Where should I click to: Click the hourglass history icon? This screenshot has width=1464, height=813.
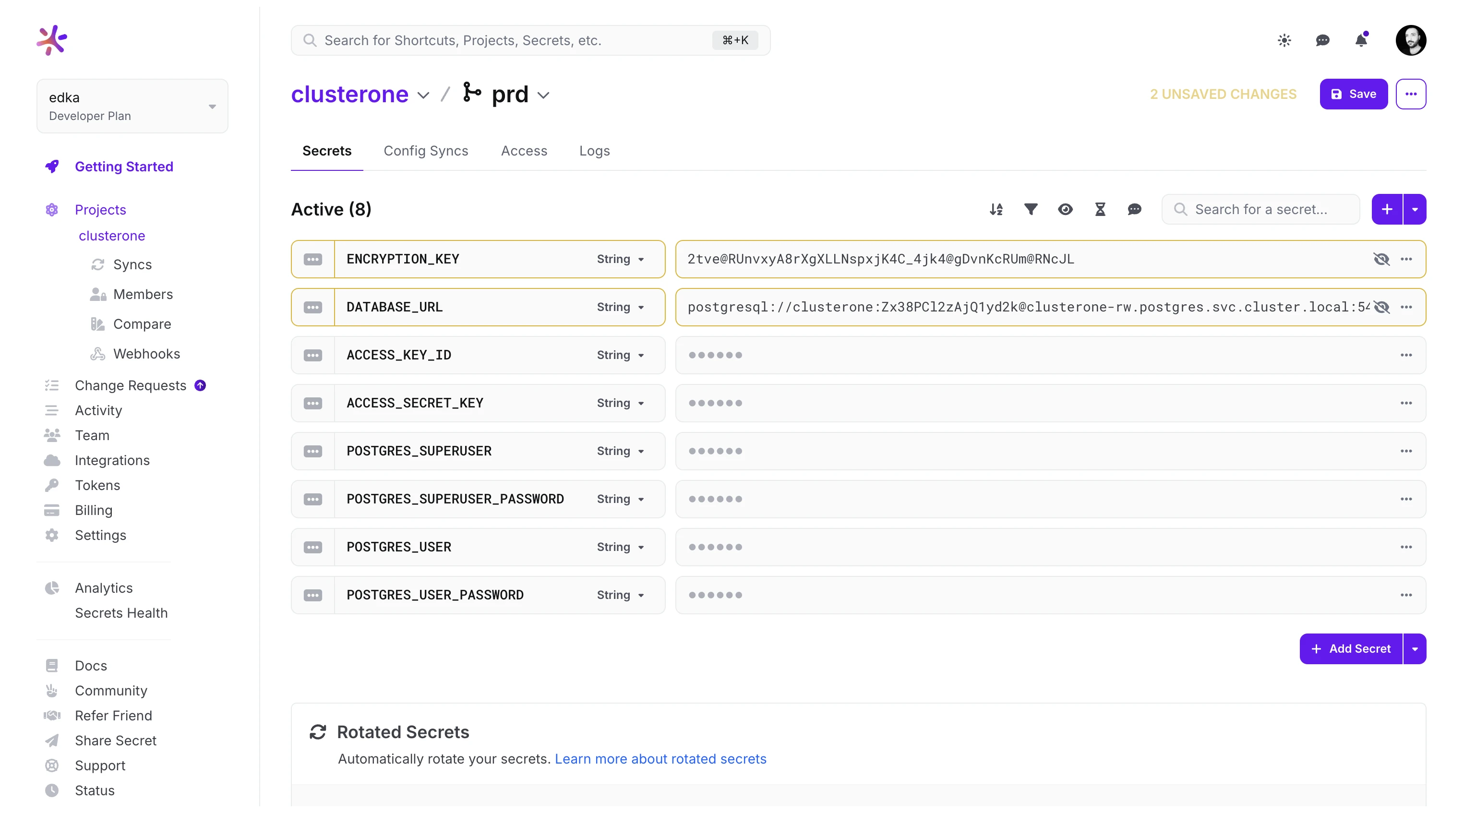(x=1100, y=209)
